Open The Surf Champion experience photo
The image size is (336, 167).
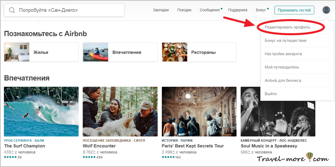(x=41, y=111)
